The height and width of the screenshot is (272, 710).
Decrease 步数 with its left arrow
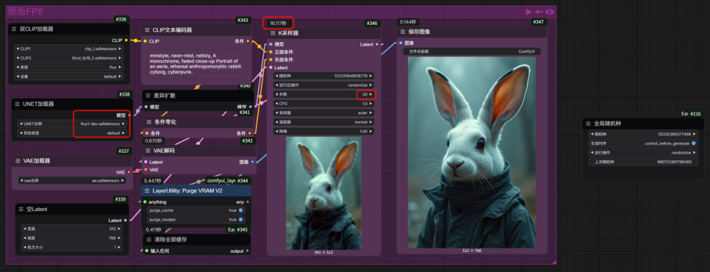coord(276,94)
